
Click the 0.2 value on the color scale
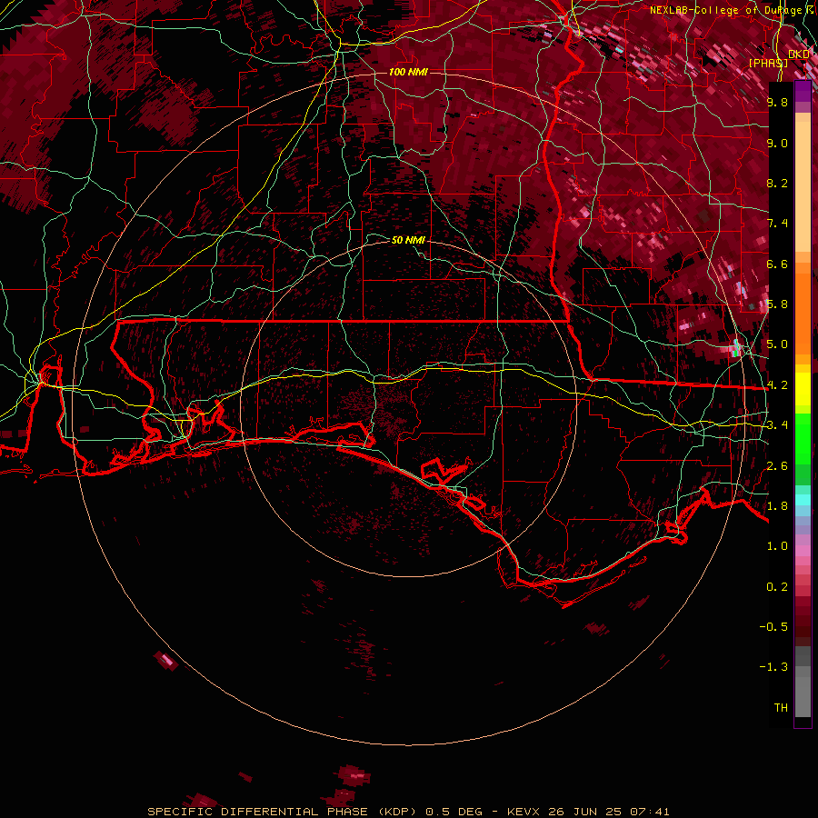777,587
